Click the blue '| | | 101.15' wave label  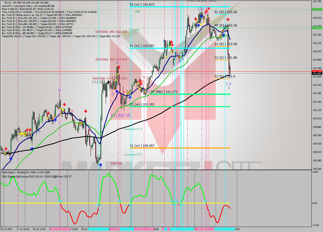tap(121, 115)
